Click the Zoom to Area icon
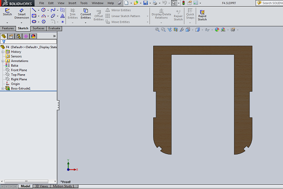 coord(163,30)
